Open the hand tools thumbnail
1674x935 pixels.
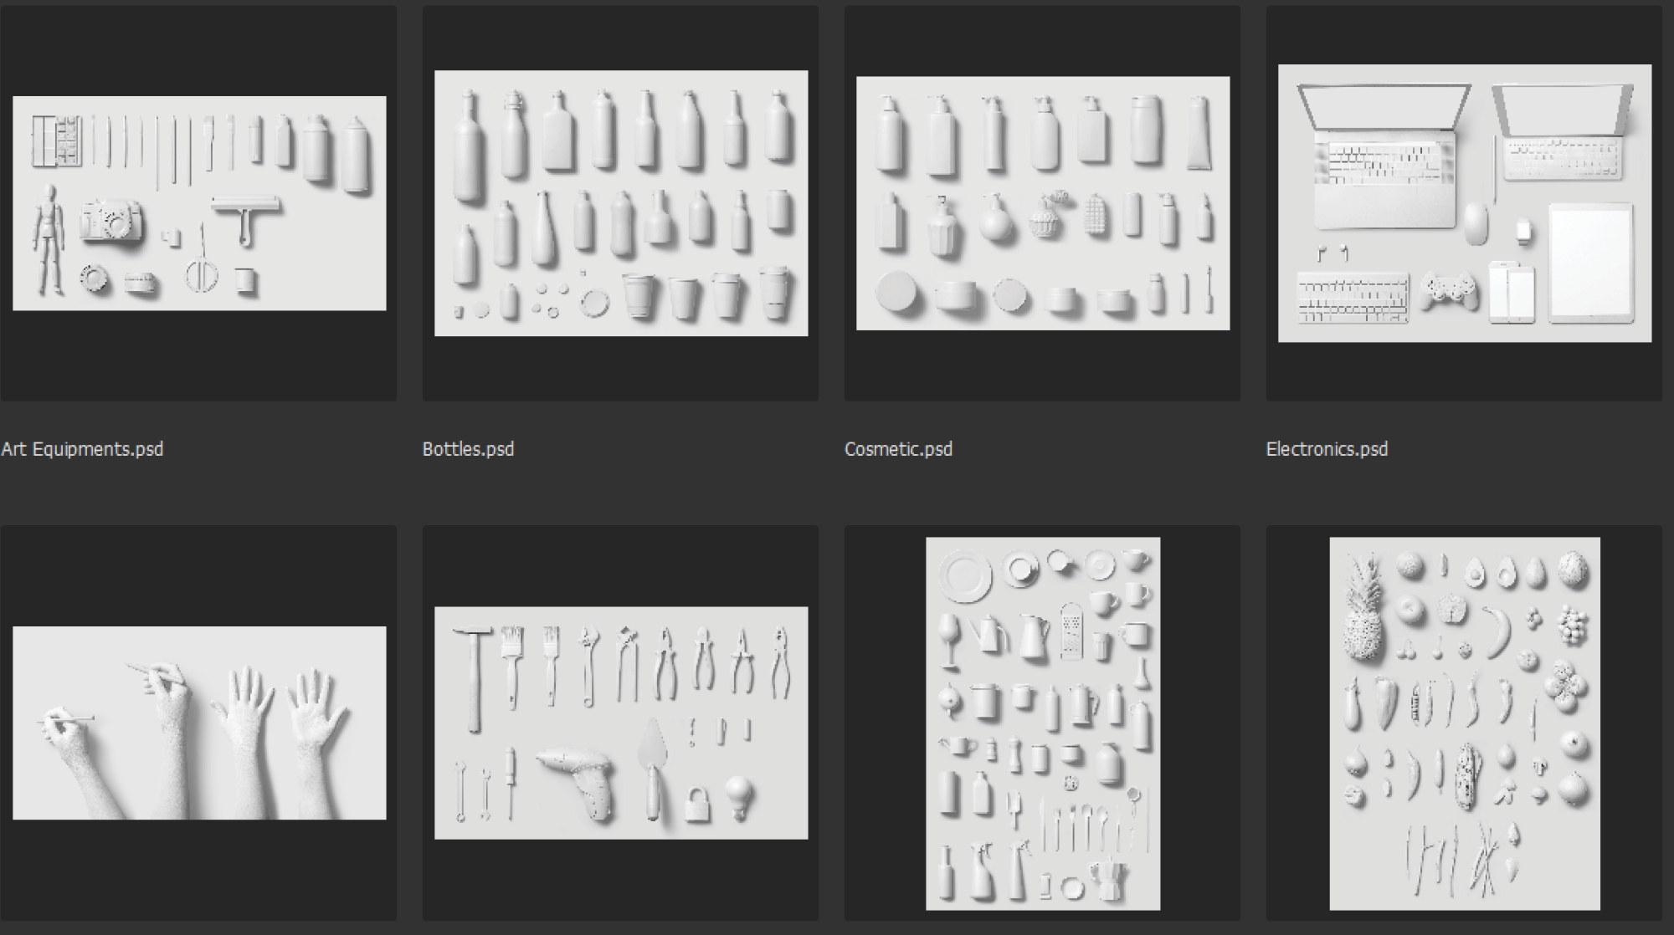621,723
